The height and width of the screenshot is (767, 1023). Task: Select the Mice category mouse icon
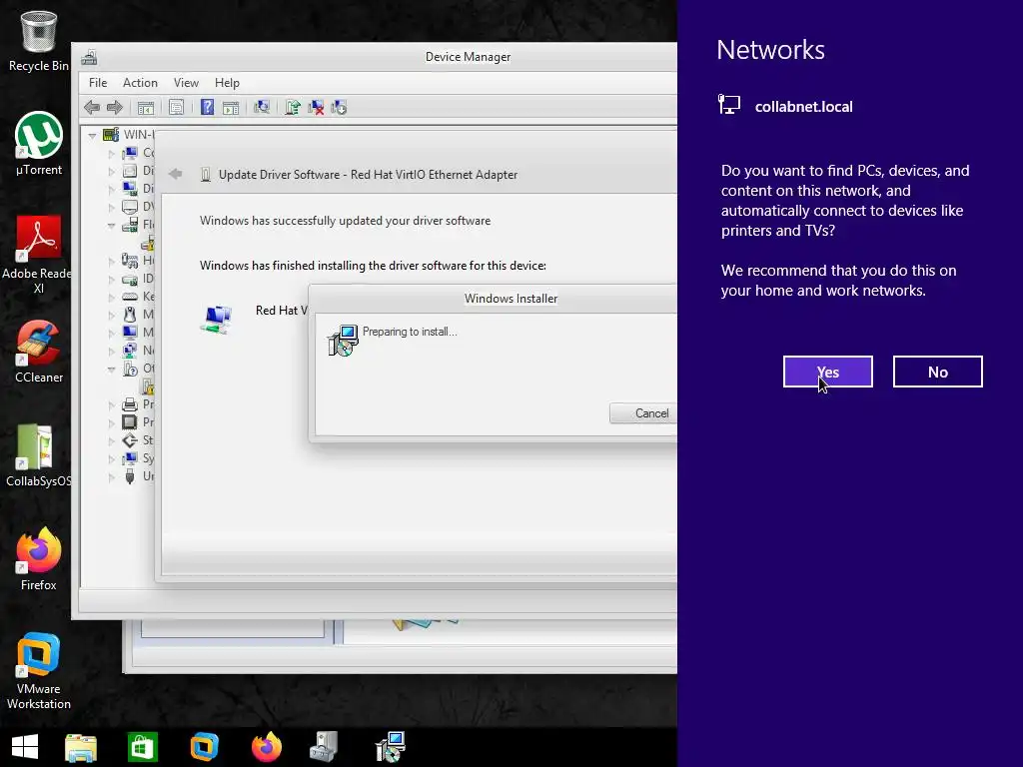[130, 315]
